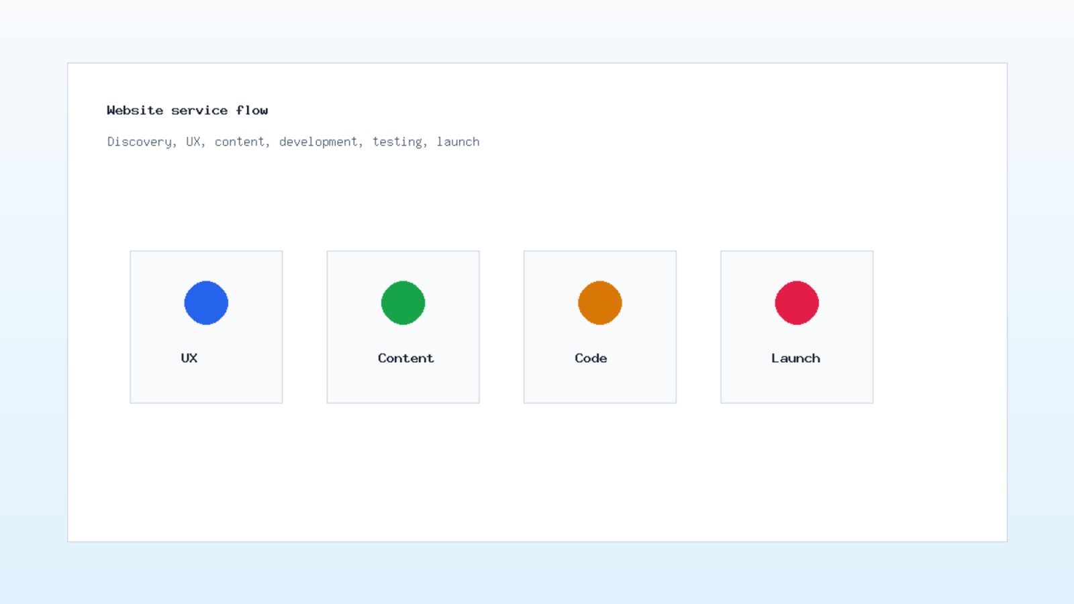Click the red Launch circle icon
This screenshot has height=604, width=1074.
pos(797,303)
